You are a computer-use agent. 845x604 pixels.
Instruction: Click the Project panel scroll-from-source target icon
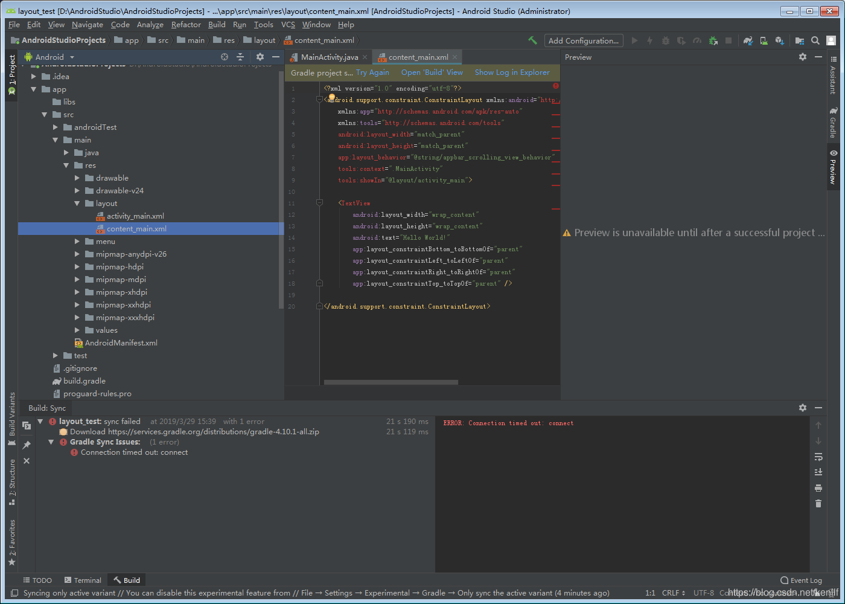225,57
